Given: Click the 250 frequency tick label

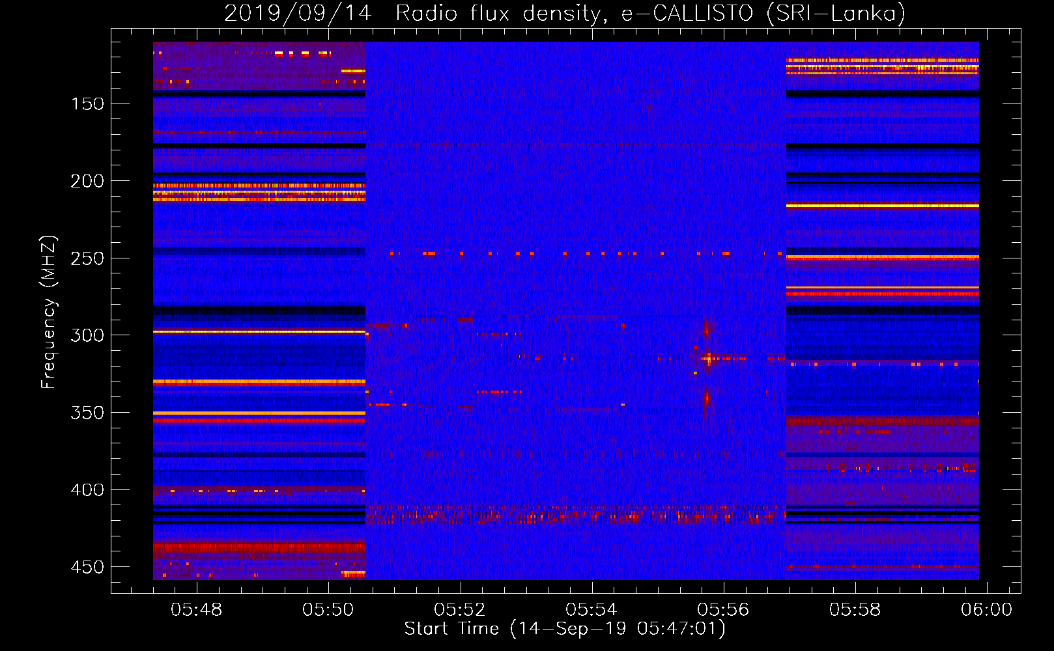Looking at the screenshot, I should (x=87, y=258).
